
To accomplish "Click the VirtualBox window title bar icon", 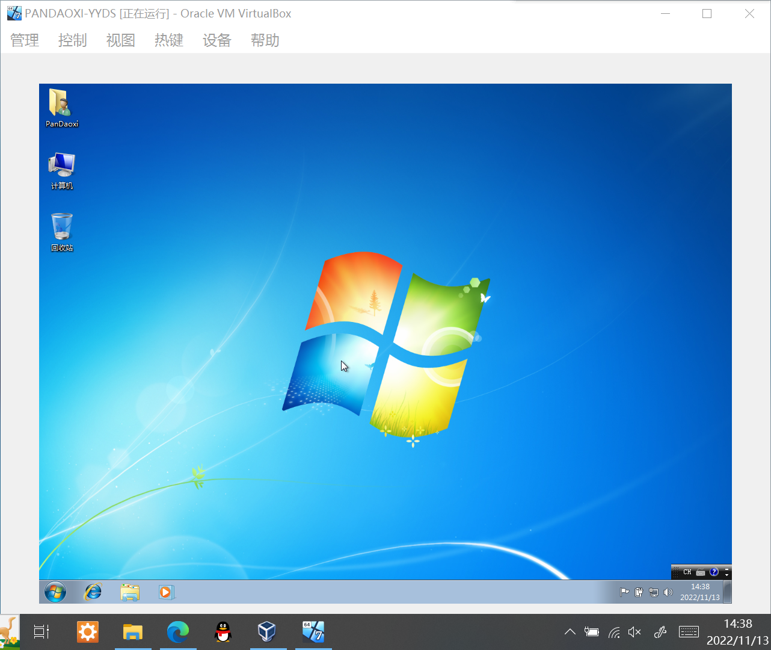I will tap(14, 13).
